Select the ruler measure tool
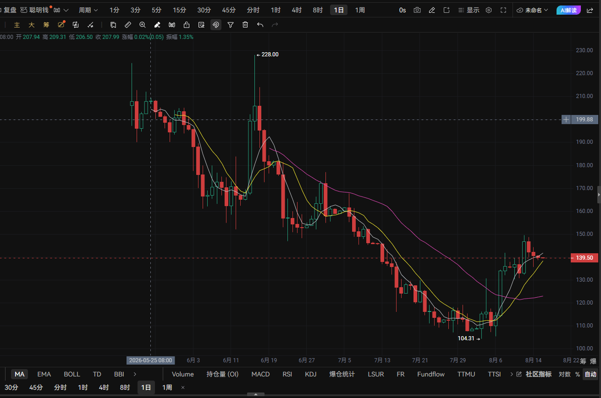This screenshot has height=398, width=601. click(x=128, y=25)
